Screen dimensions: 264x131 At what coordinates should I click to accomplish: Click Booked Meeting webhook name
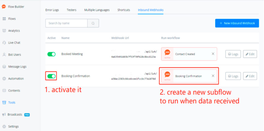pyautogui.click(x=72, y=54)
